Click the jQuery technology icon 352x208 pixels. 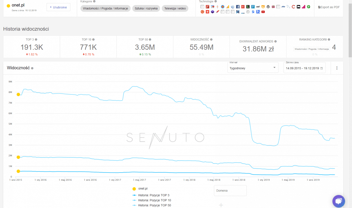pos(233,7)
